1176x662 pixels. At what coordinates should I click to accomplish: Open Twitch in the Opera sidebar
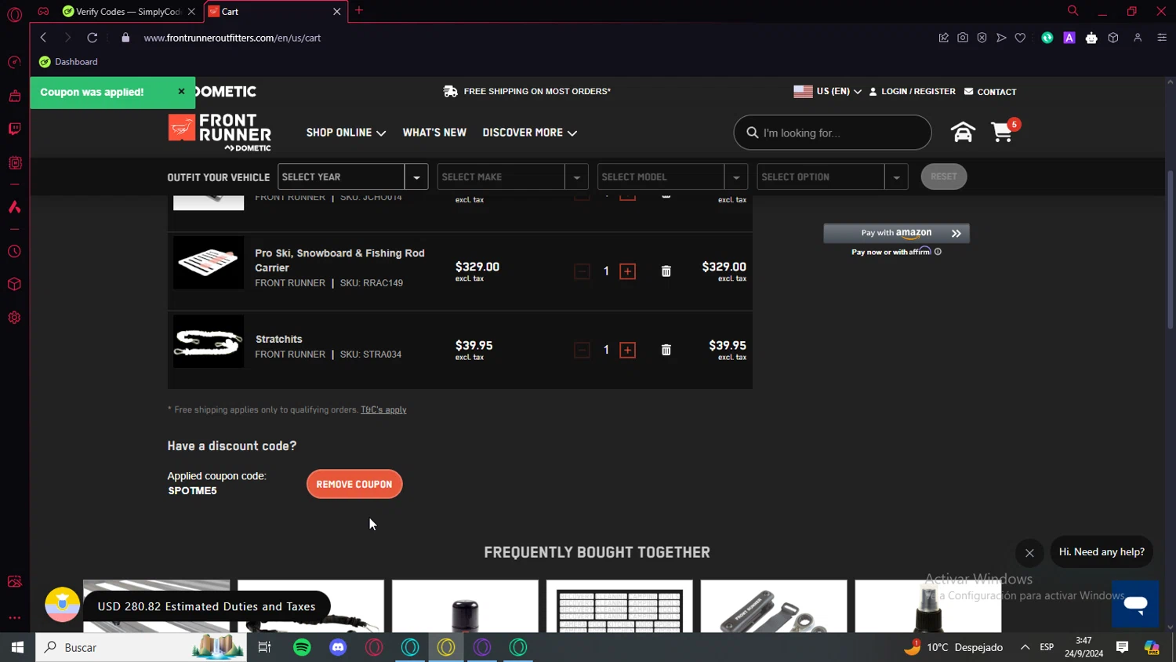click(14, 129)
